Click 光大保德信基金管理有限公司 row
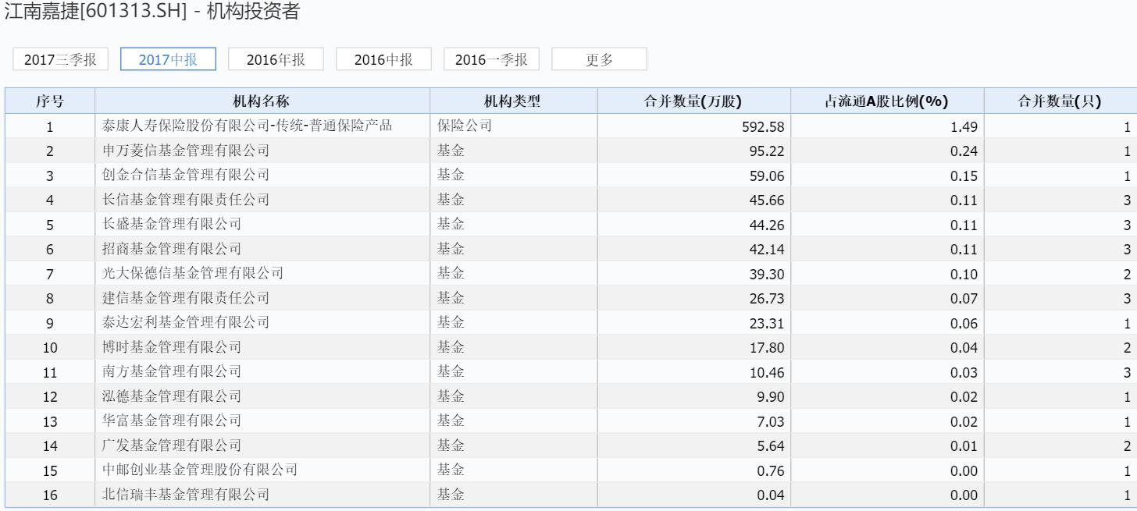Viewport: 1137px width, 511px height. coord(193,273)
